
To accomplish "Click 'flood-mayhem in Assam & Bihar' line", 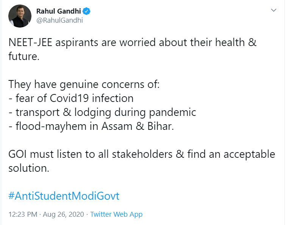I will tap(95, 126).
